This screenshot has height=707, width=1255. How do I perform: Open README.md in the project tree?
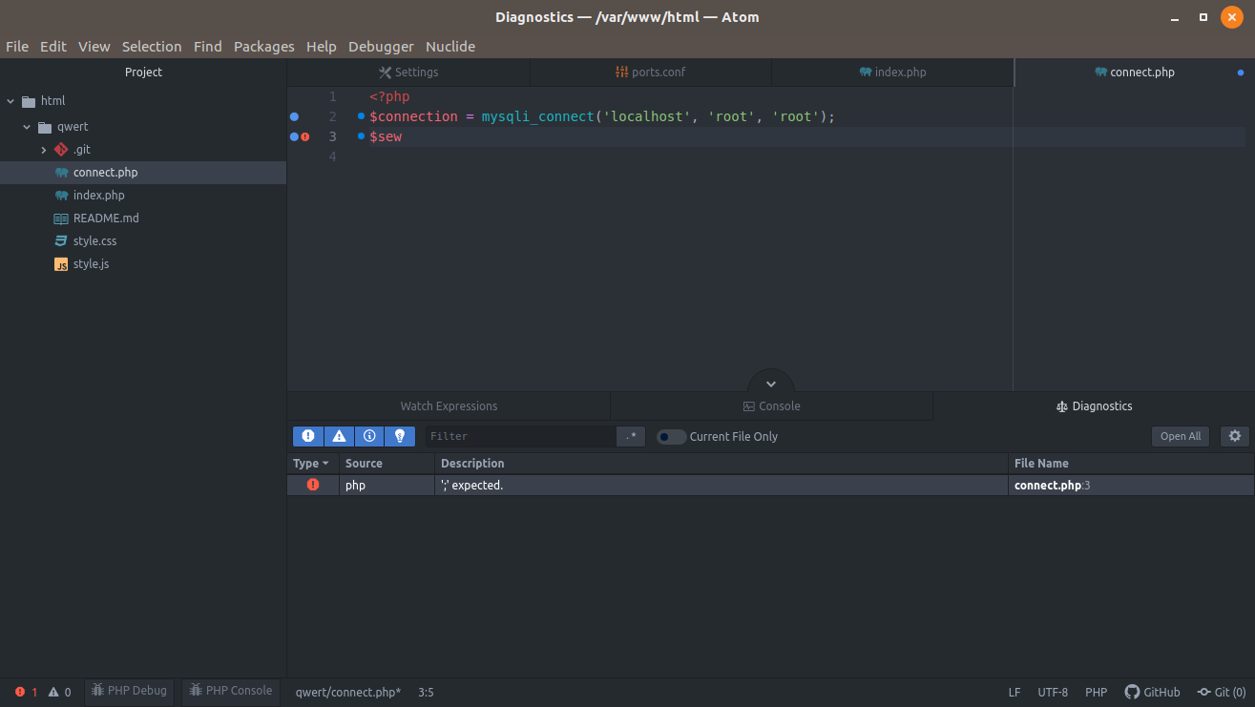(x=106, y=218)
